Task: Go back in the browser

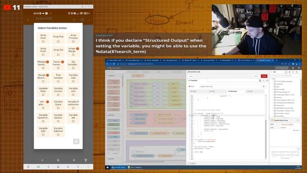Action: click(107, 64)
